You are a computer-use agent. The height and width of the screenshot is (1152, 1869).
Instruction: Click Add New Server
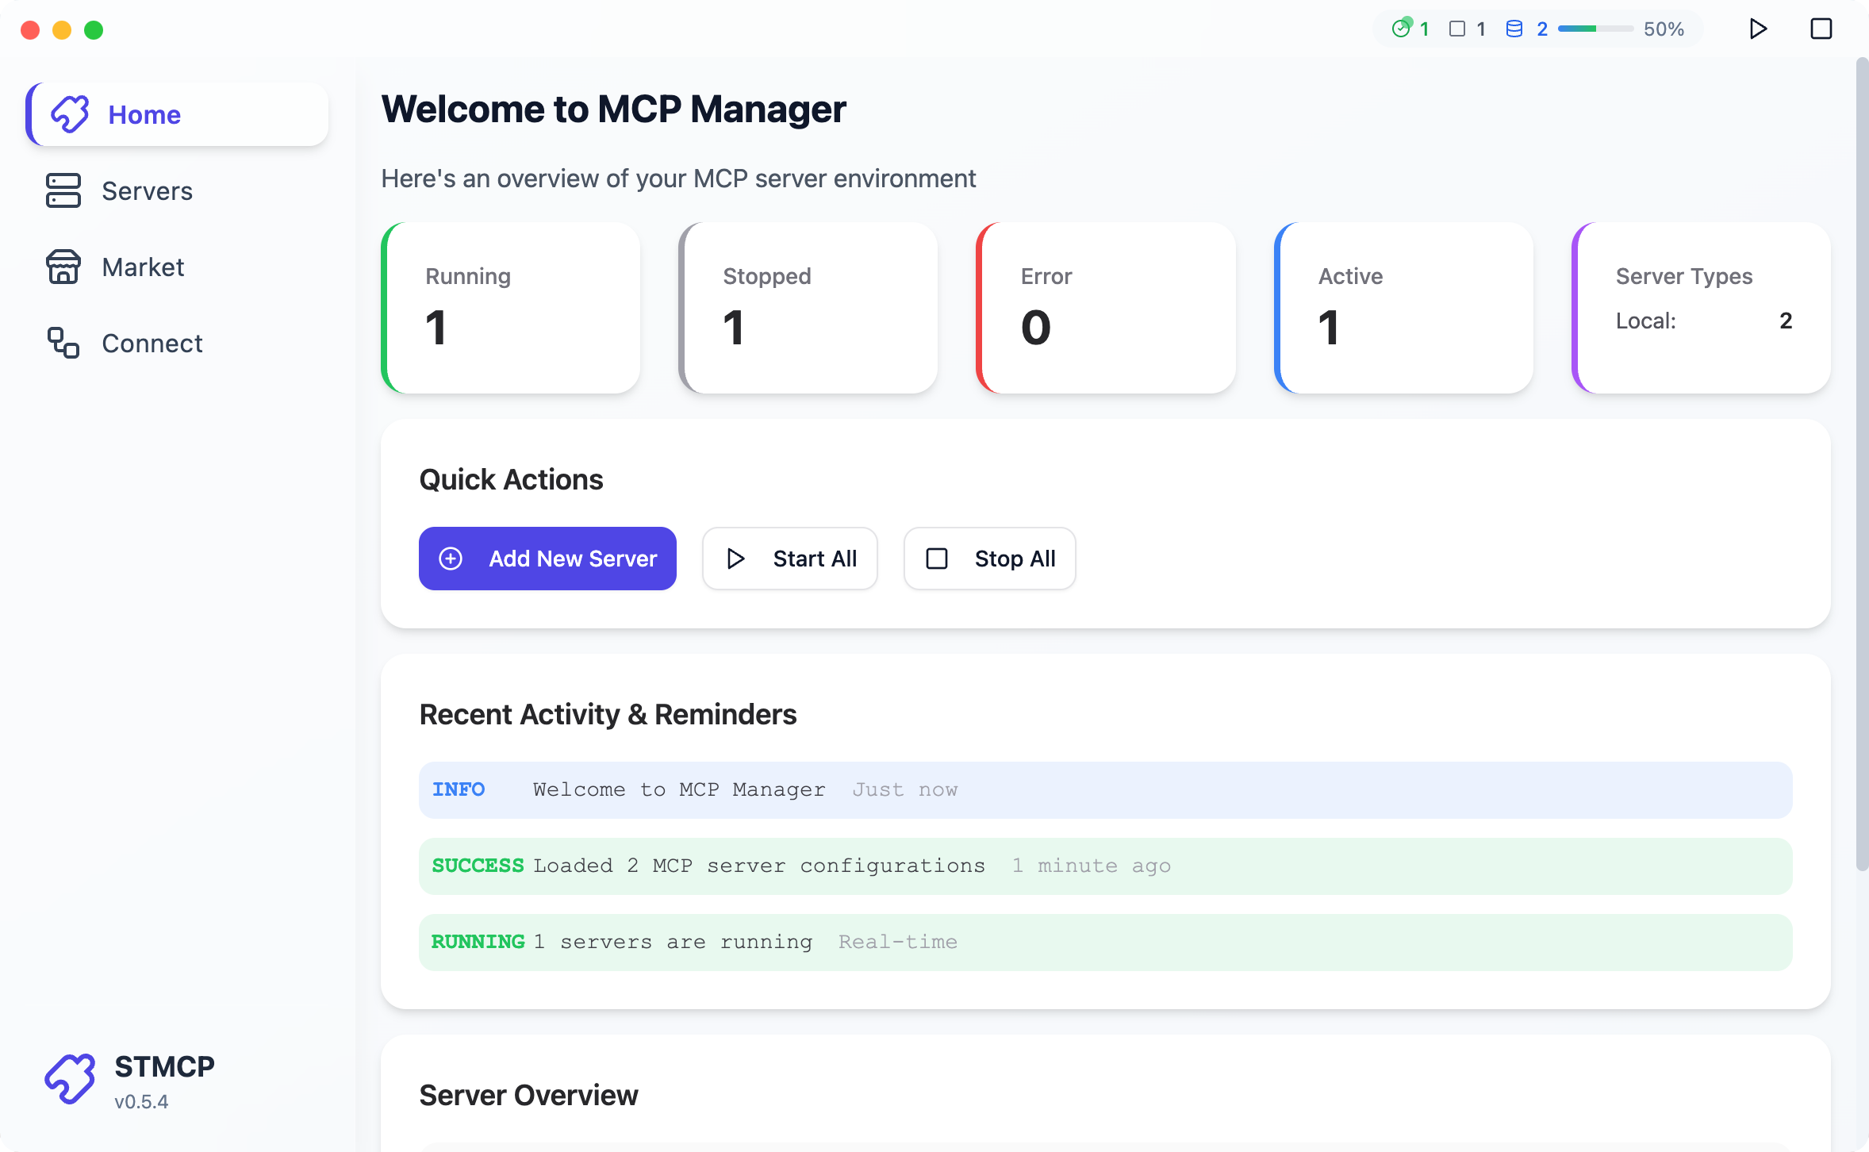[547, 559]
